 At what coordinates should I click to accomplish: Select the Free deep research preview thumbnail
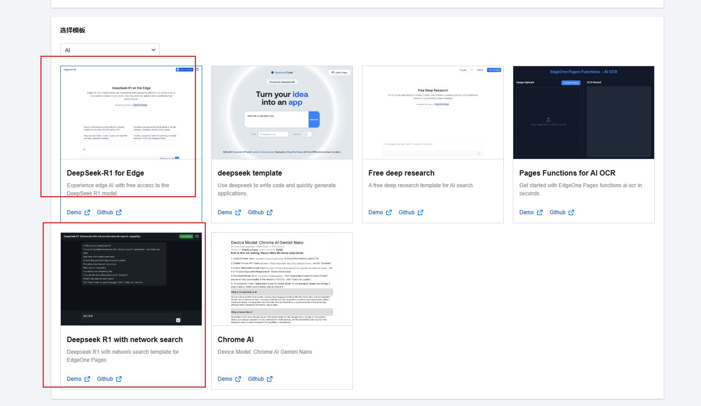pos(433,113)
